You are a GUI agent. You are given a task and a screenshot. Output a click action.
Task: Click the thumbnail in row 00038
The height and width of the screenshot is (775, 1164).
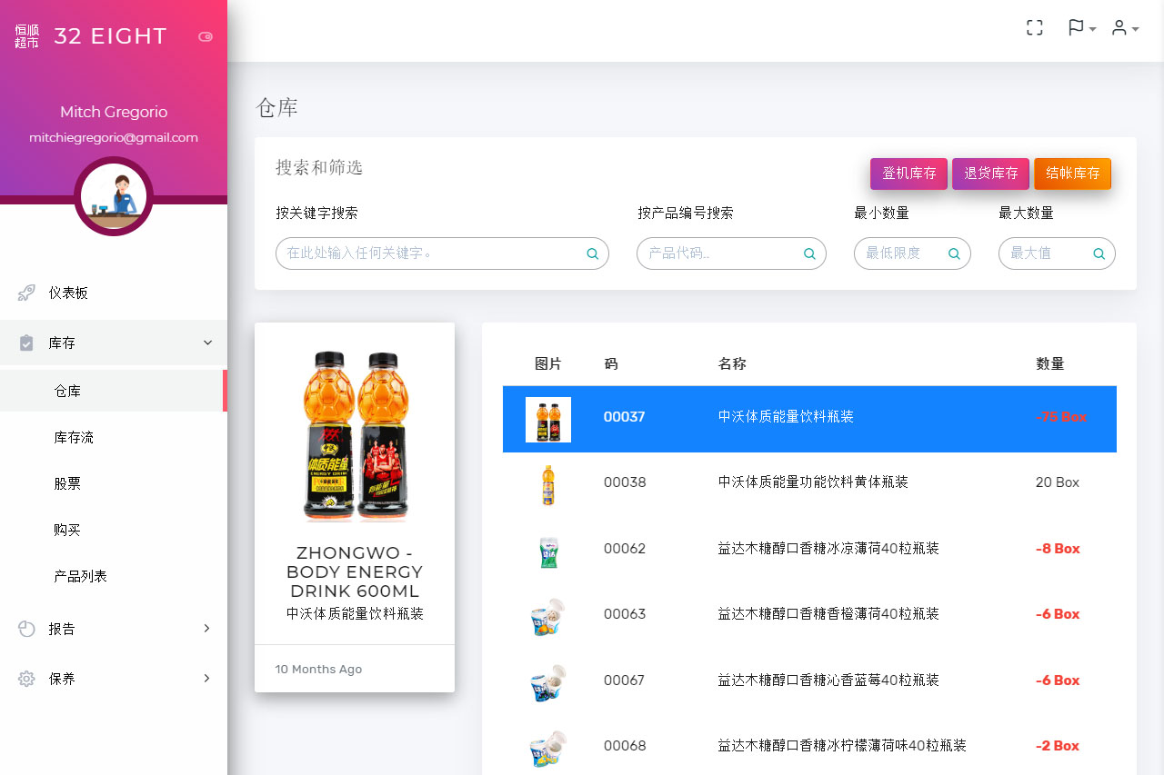click(547, 485)
